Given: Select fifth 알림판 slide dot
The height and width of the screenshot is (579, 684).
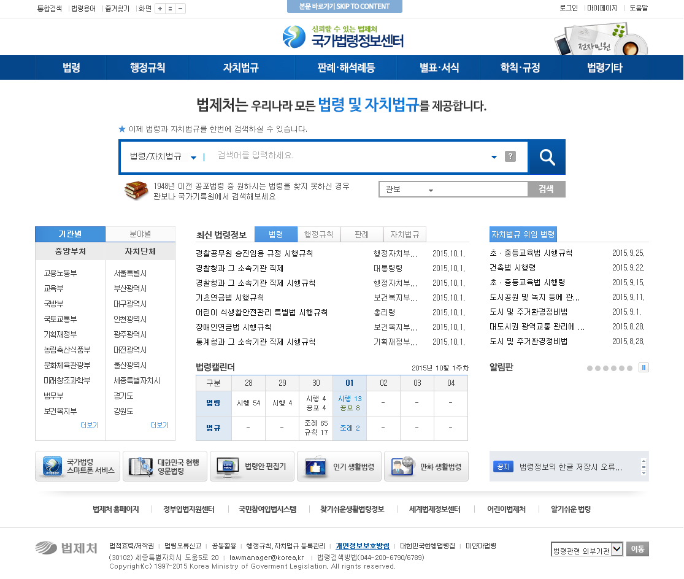Looking at the screenshot, I should point(621,369).
